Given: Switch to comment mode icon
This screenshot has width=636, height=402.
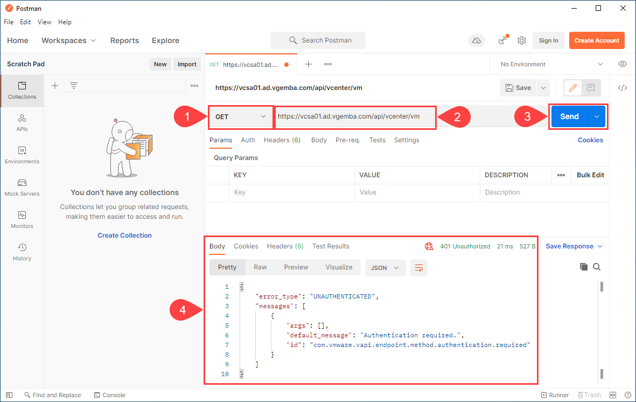Looking at the screenshot, I should click(x=591, y=88).
